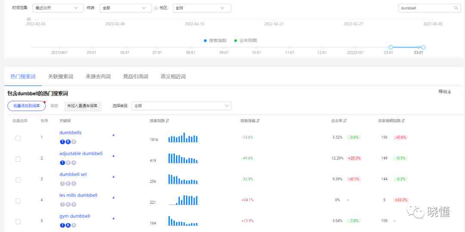
Task: Switch to the 来源去向词 tab
Action: point(98,76)
